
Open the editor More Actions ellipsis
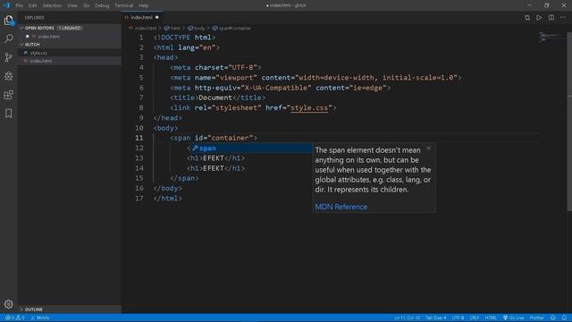click(x=563, y=18)
